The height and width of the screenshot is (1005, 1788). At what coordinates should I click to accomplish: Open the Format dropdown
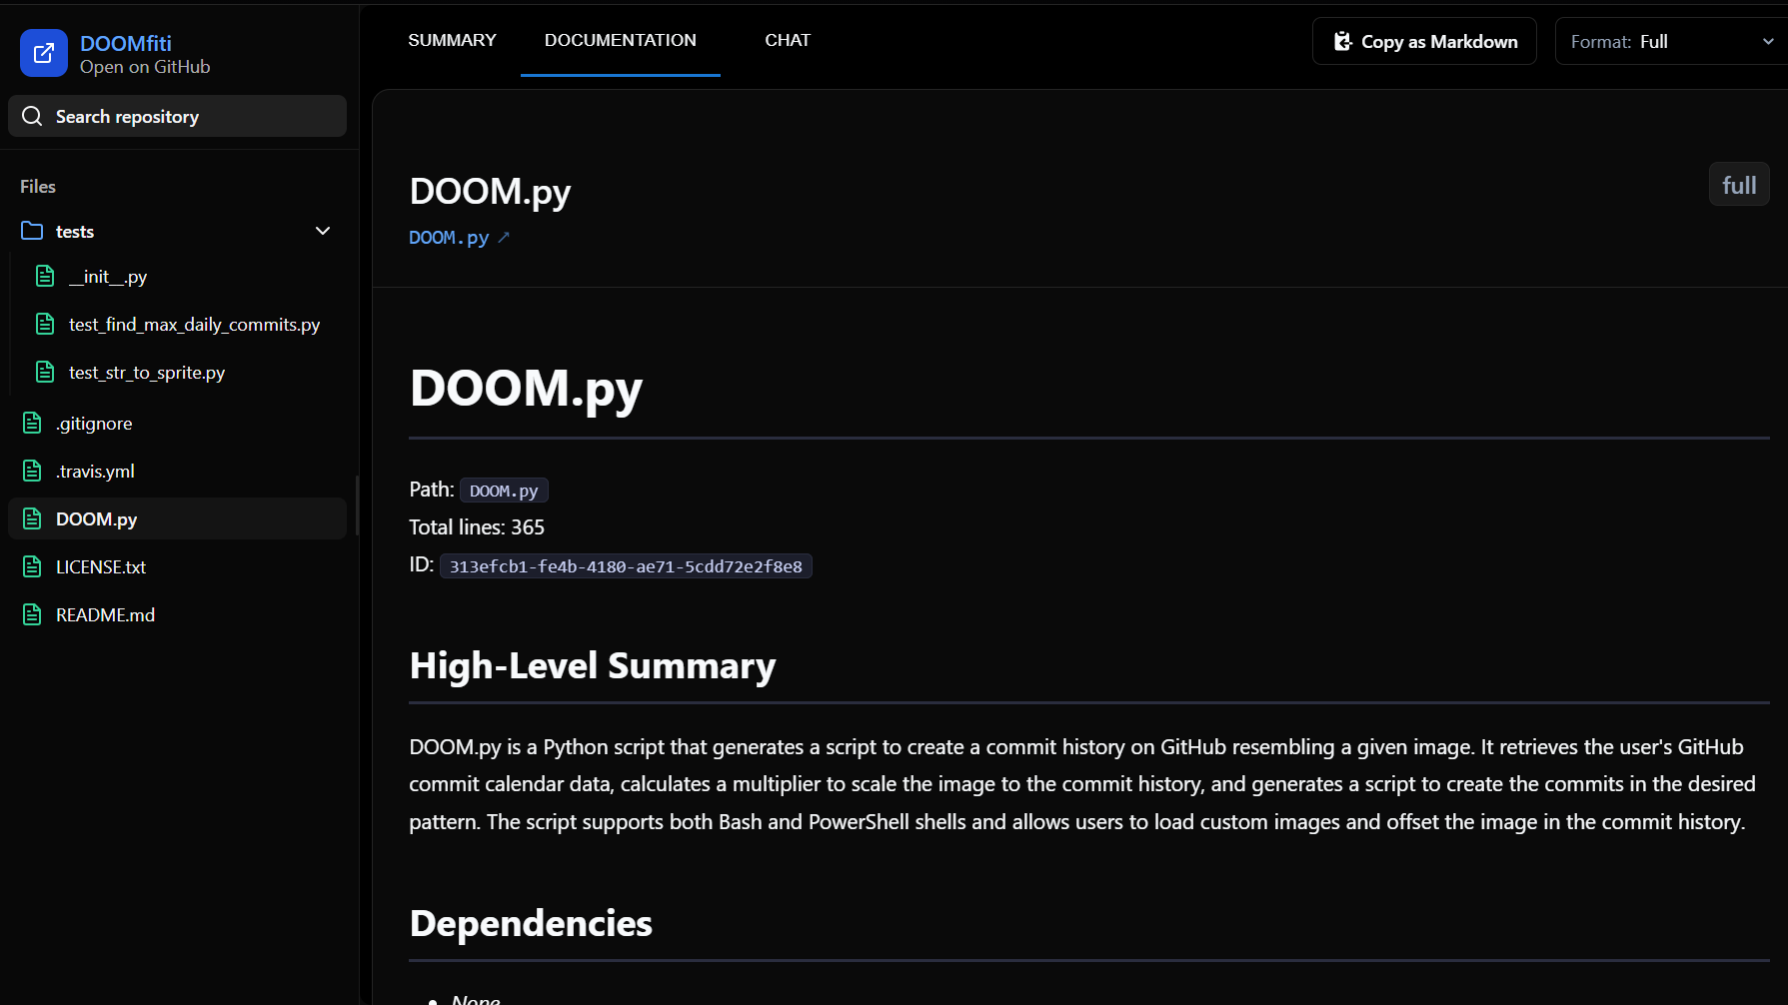coord(1671,41)
